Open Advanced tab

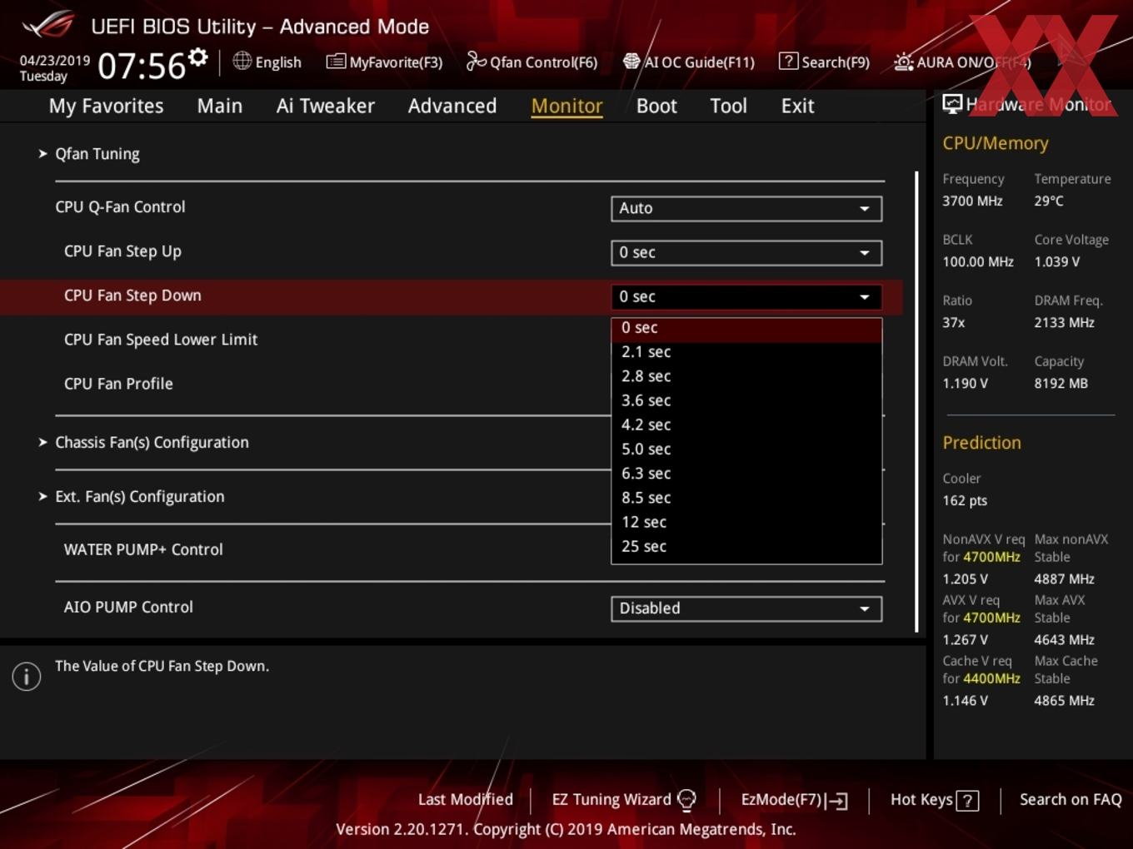pos(452,106)
